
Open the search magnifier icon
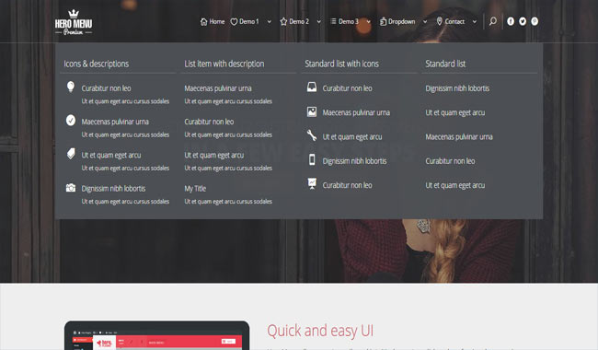[x=493, y=21]
